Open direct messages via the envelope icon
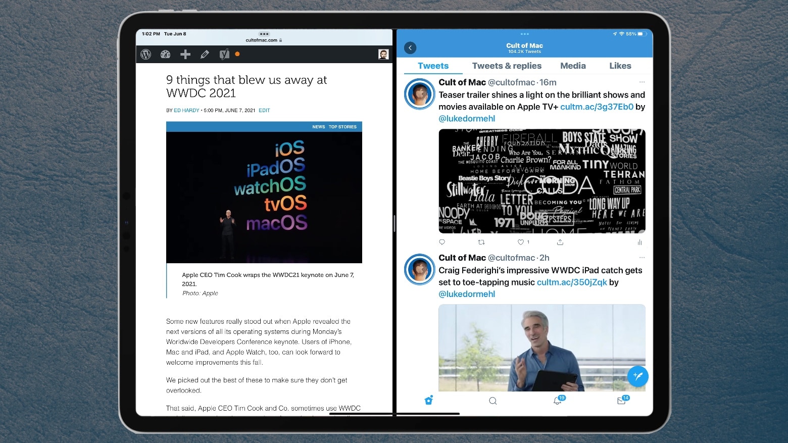This screenshot has height=443, width=788. [x=621, y=400]
